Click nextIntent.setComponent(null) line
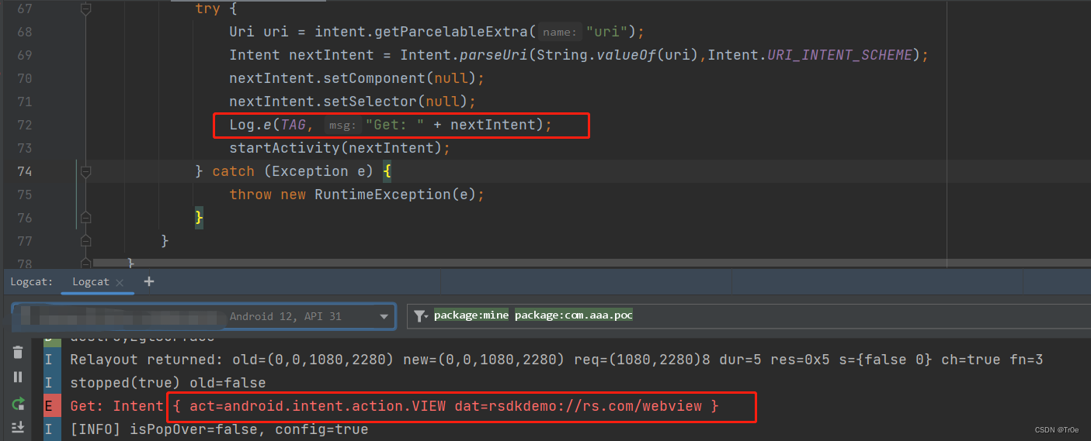 [x=356, y=78]
